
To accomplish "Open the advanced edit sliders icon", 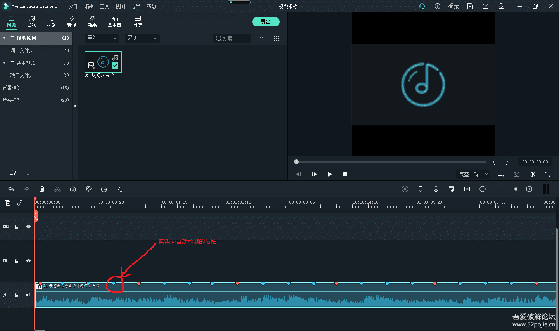I will click(x=119, y=189).
